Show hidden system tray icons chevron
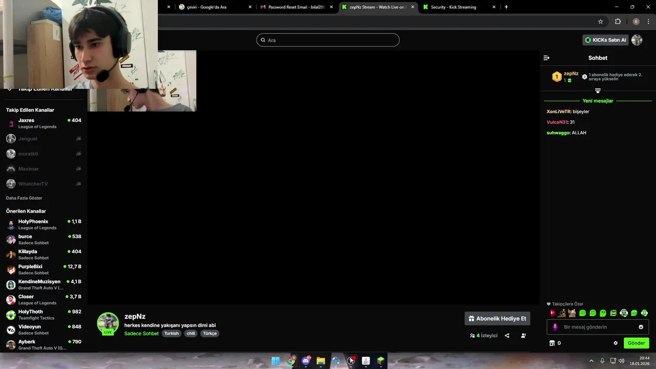The height and width of the screenshot is (369, 656). point(591,361)
